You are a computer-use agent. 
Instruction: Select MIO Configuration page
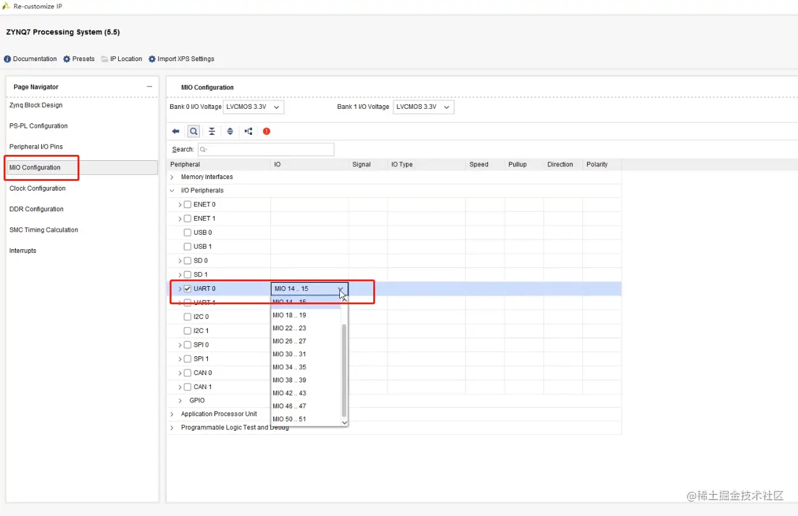click(x=82, y=168)
